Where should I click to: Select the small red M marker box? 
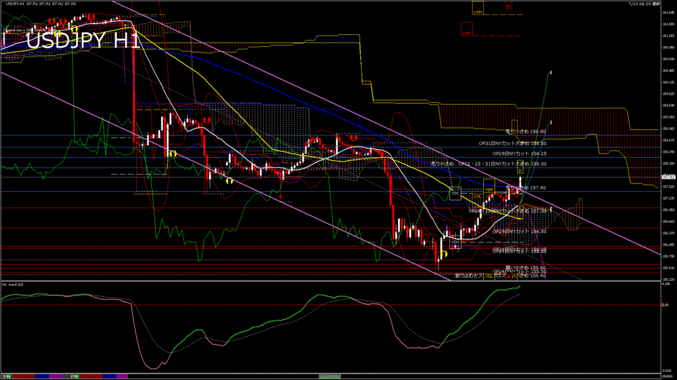tap(508, 5)
